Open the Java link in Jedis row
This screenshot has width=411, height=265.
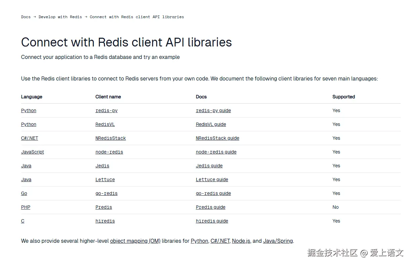[26, 166]
